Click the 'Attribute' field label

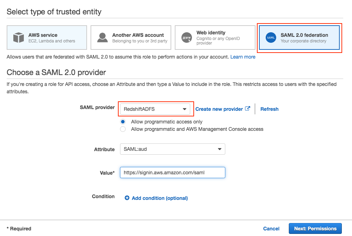point(104,149)
